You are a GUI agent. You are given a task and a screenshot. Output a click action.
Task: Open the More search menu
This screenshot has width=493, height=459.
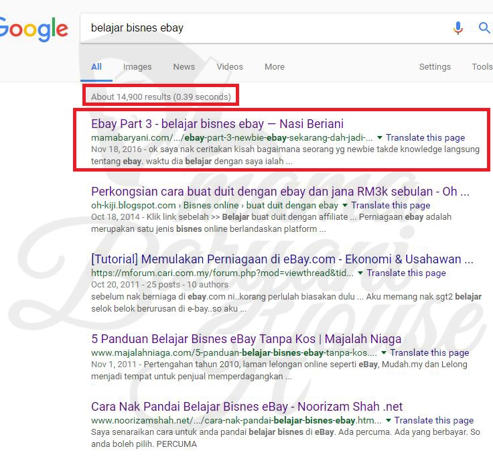pos(275,67)
